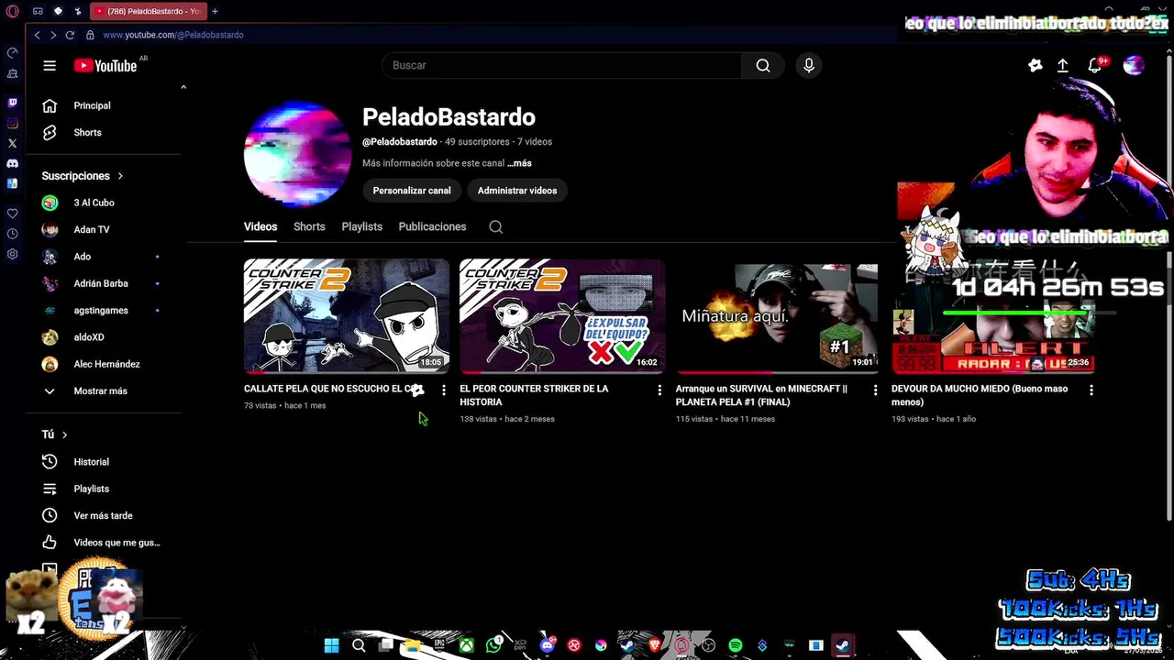Open the Opera main menu logo
This screenshot has width=1174, height=660.
tap(12, 11)
